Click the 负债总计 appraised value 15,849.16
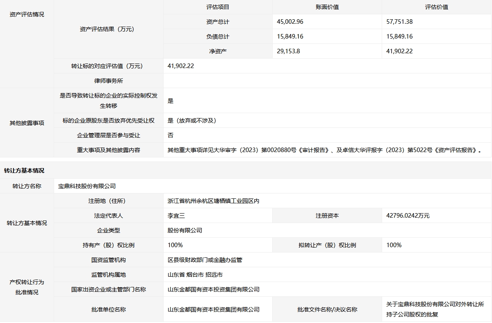 tap(399, 36)
